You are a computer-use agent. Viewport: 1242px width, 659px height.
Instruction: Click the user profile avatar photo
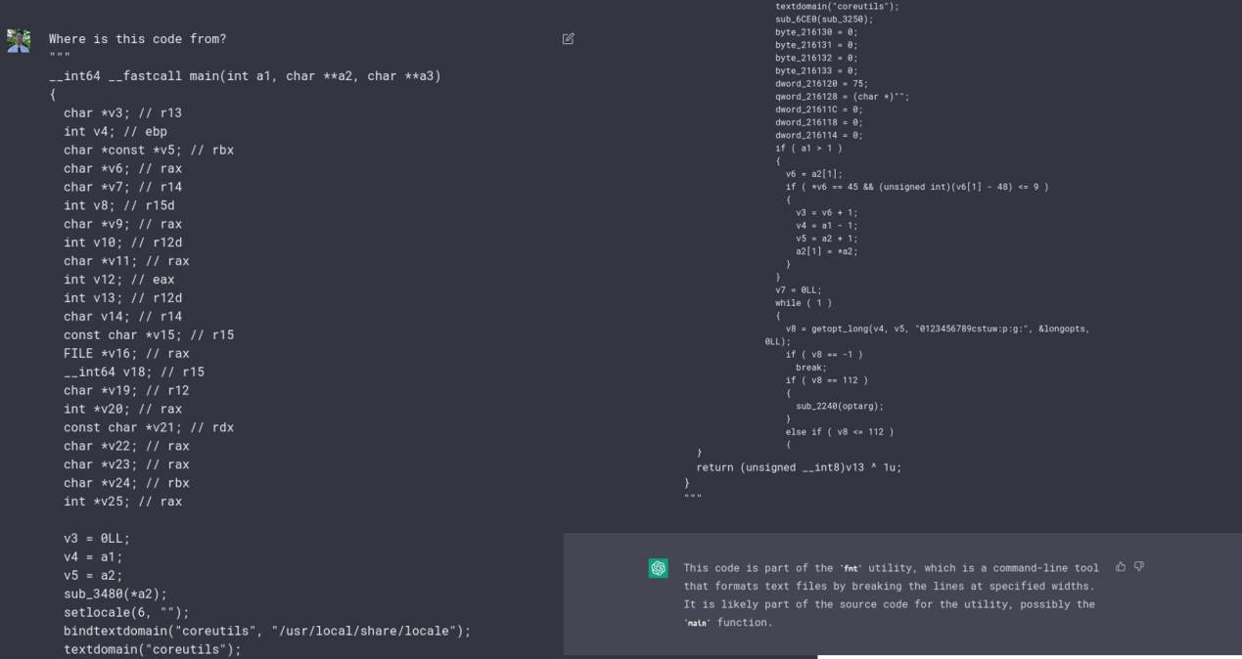[x=19, y=40]
